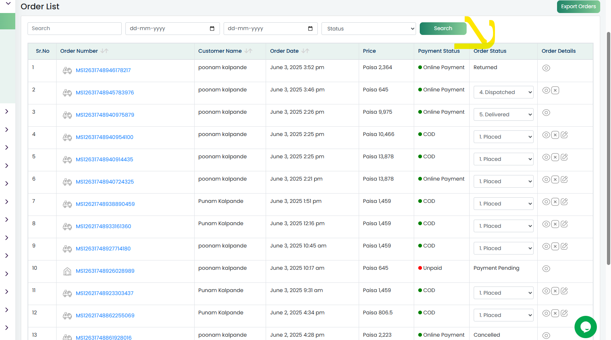Edit order MS12631748927714180 with pencil icon
This screenshot has width=611, height=340.
(x=564, y=246)
